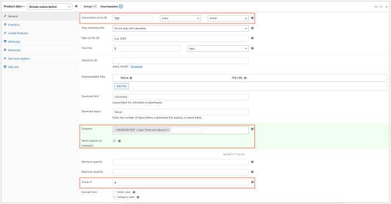Click the Download expiry field
This screenshot has height=204, width=391.
point(180,112)
